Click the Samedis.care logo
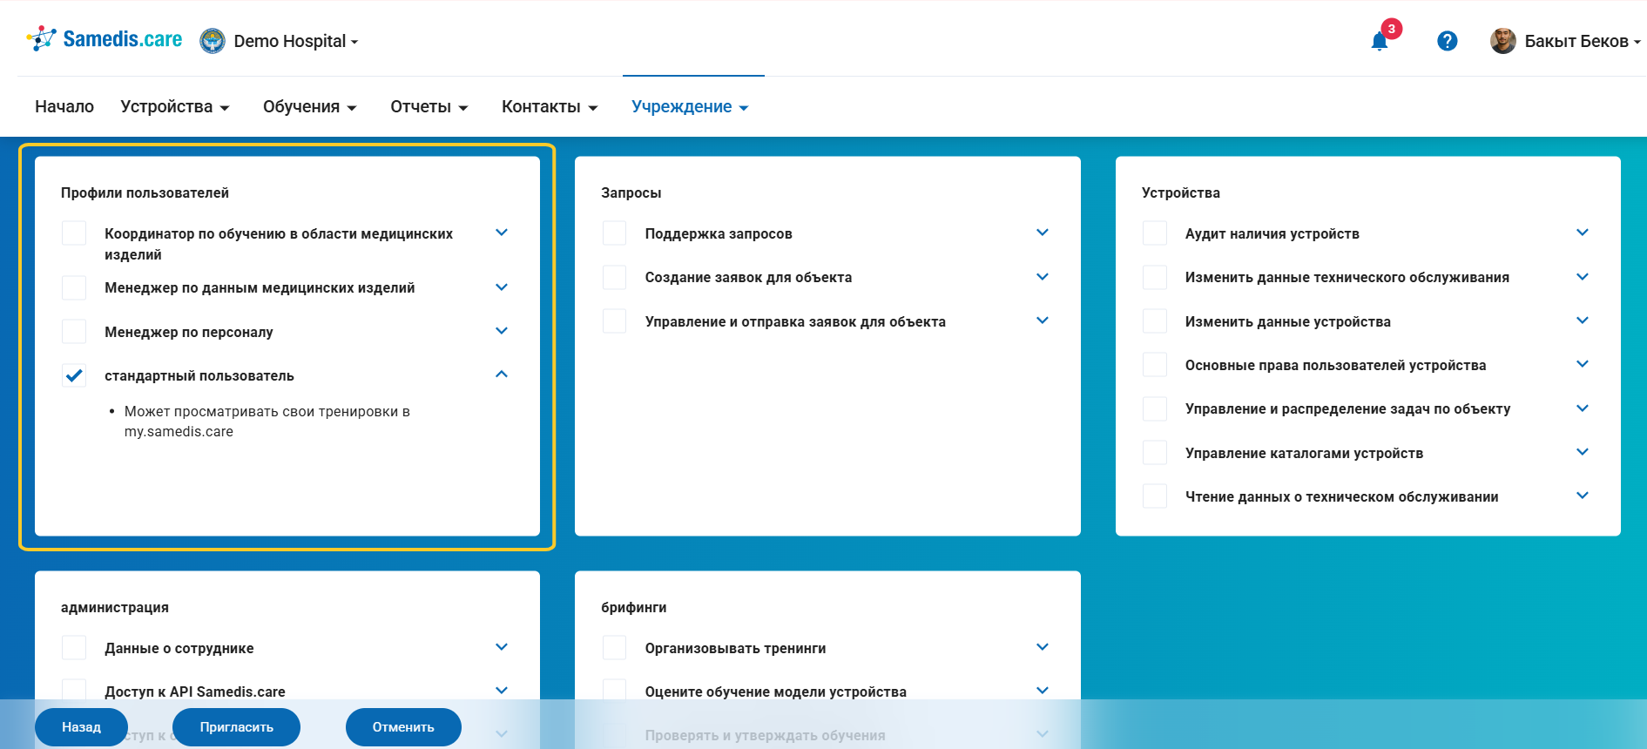This screenshot has width=1647, height=749. point(105,39)
